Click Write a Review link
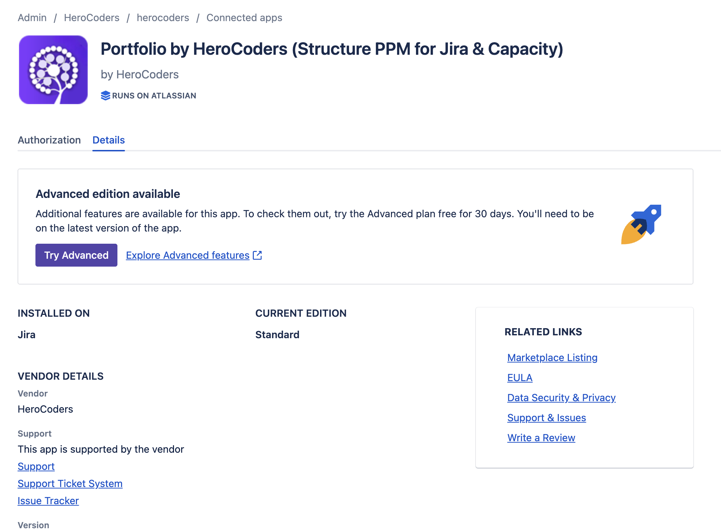This screenshot has width=721, height=530. click(x=541, y=438)
